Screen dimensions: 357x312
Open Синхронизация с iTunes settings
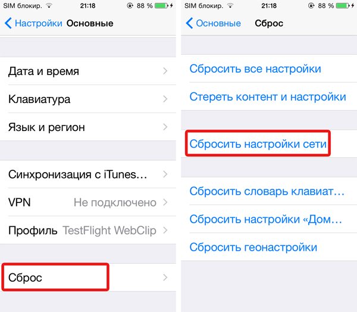point(88,174)
